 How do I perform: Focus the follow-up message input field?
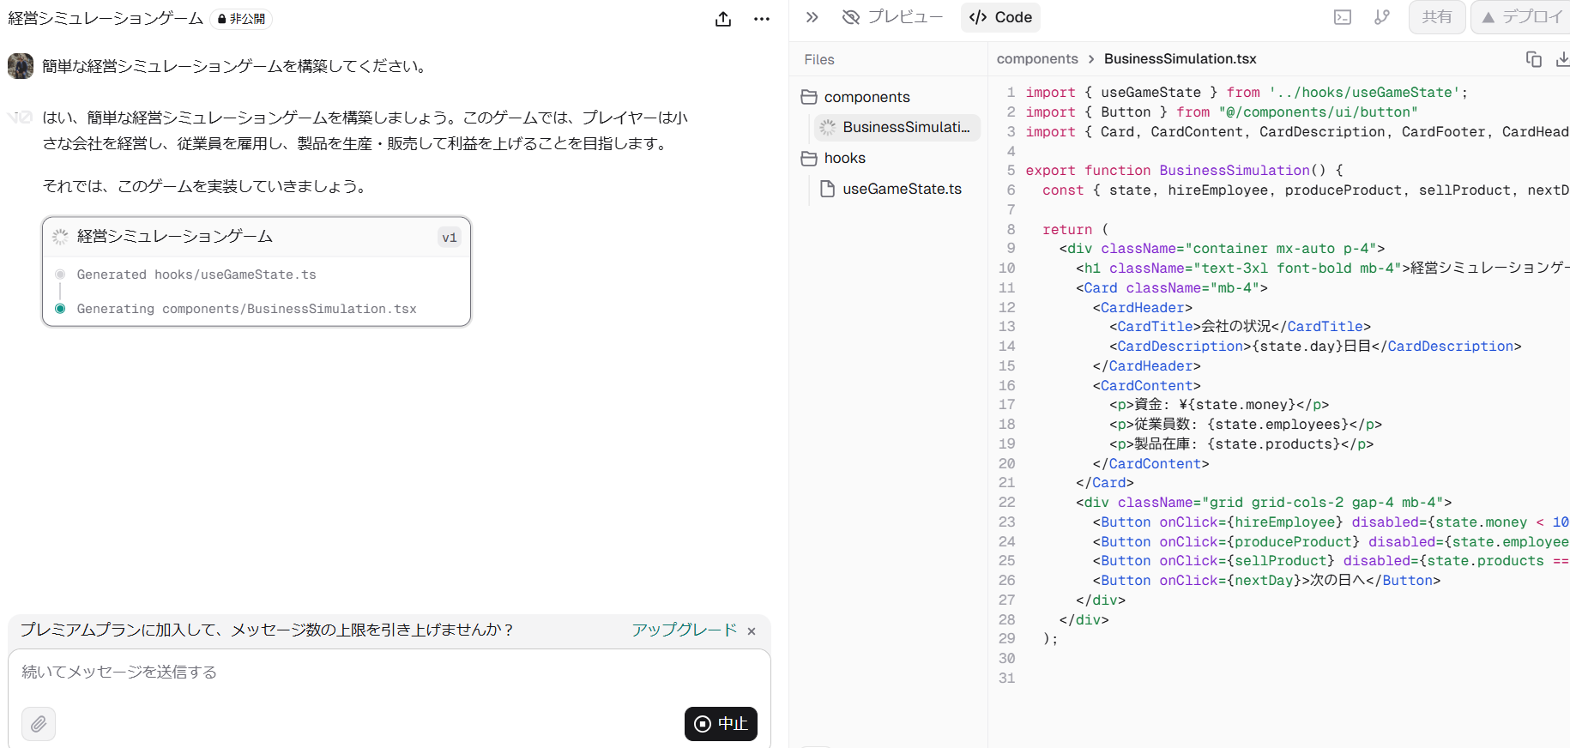[x=389, y=672]
